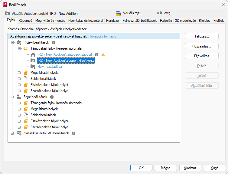Expand Megbízható helyek under Projektbeállítások
This screenshot has width=228, height=174.
[x=19, y=73]
